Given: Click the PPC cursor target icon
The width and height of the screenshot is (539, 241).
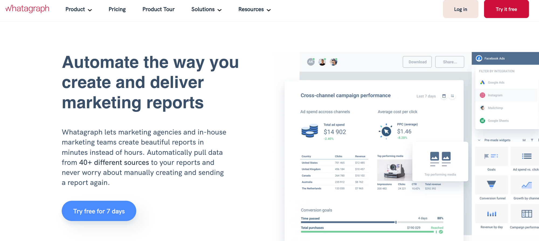Looking at the screenshot, I should click(x=386, y=131).
